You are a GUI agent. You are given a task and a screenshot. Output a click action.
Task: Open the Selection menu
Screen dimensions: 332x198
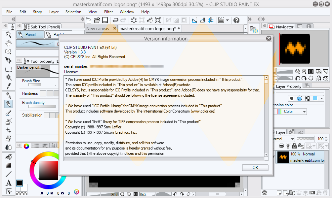73,12
